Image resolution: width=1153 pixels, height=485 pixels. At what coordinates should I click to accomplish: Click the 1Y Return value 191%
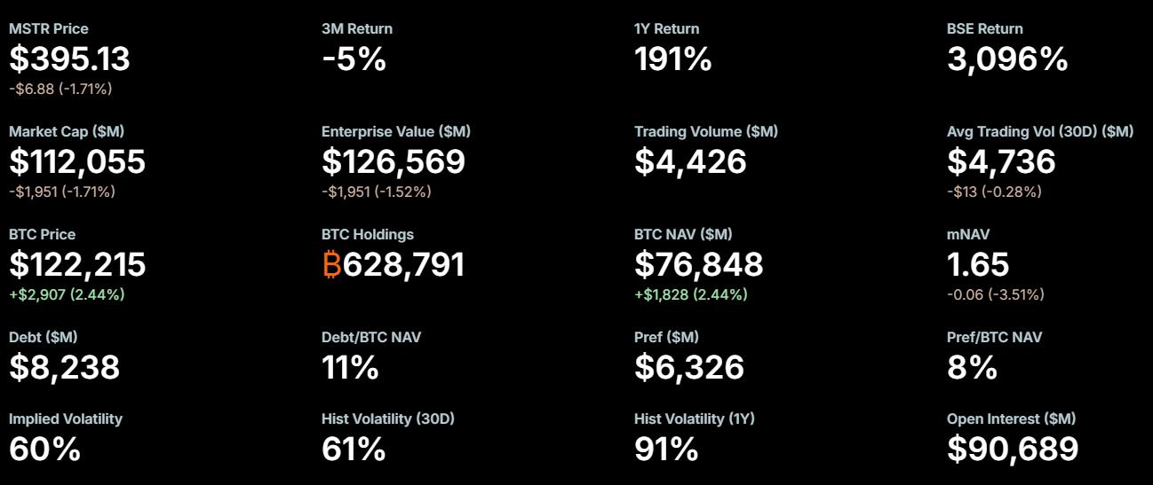coord(672,59)
